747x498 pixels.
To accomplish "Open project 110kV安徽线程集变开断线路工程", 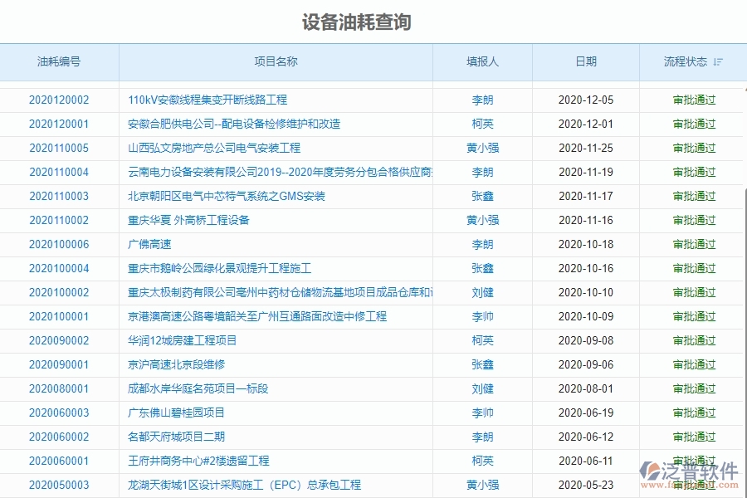I will pos(207,100).
